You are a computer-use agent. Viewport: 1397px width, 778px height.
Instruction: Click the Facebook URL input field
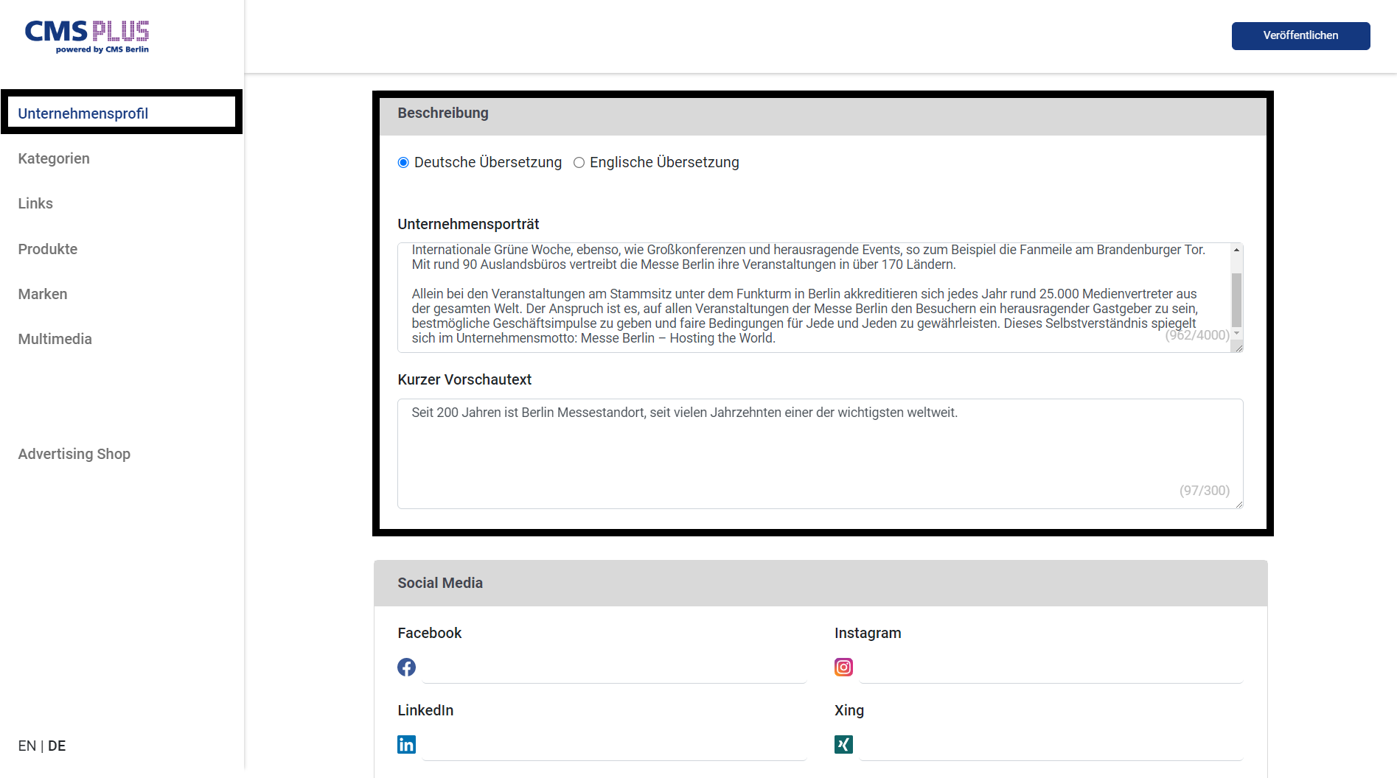click(615, 668)
